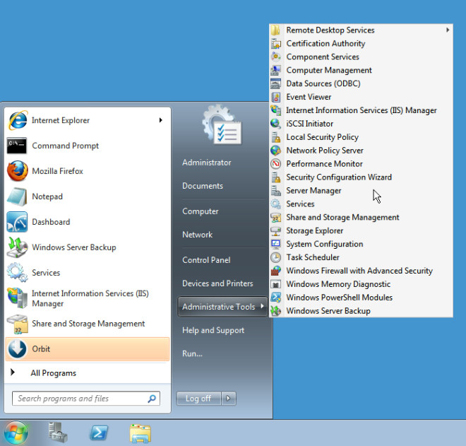Open Security Configuration Wizard from Administrative Tools
The image size is (466, 446).
click(339, 177)
